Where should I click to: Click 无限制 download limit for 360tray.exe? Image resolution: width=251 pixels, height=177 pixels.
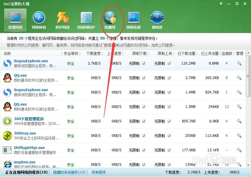(134, 136)
